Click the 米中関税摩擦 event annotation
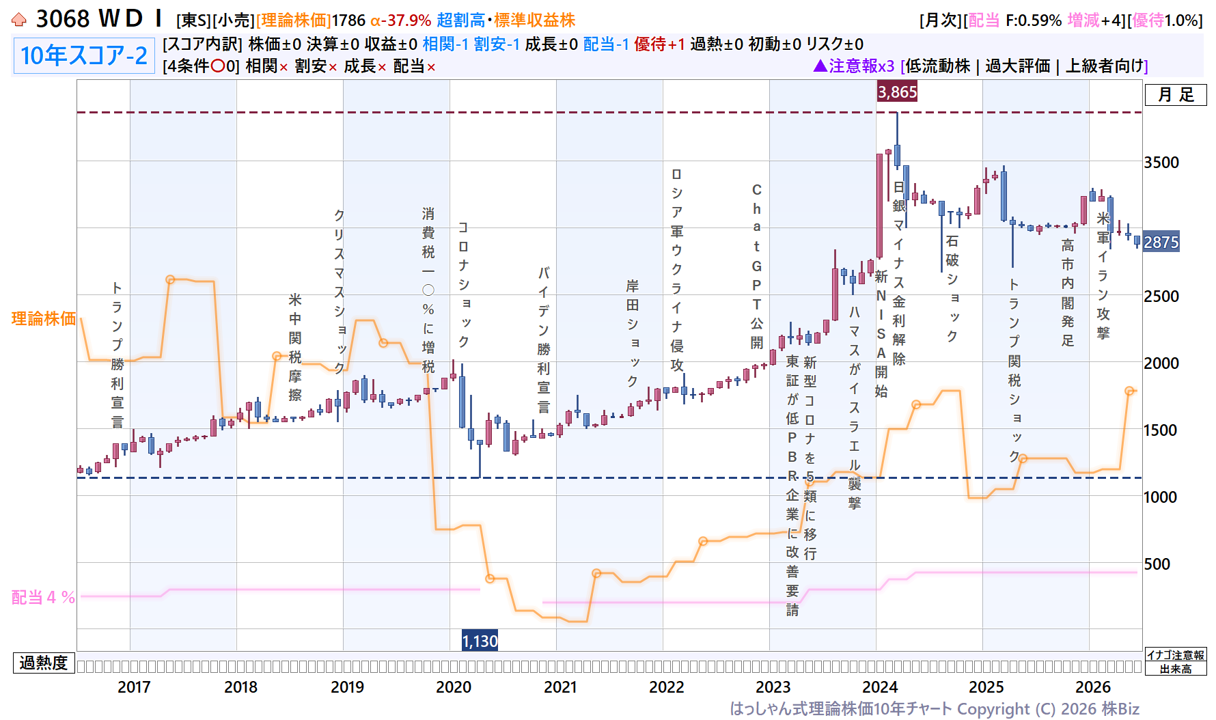 pos(295,347)
